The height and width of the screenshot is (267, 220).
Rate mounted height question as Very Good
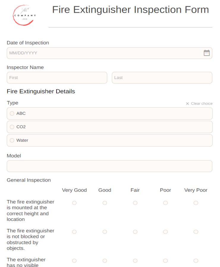pyautogui.click(x=74, y=203)
